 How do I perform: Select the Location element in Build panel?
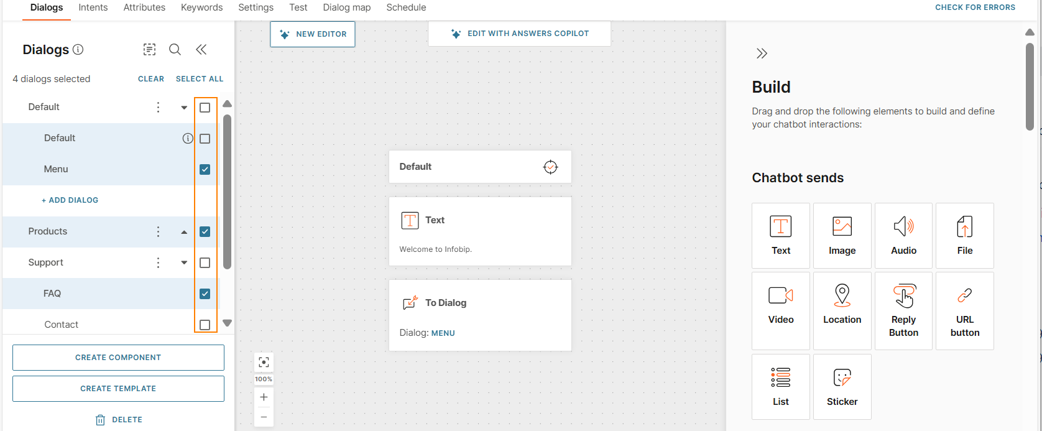(x=842, y=310)
